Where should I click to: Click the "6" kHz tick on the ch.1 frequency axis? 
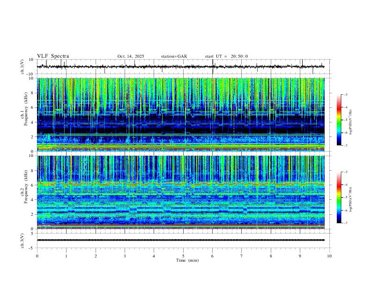[32, 107]
